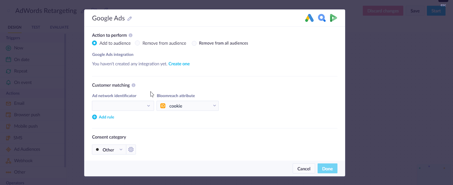The width and height of the screenshot is (453, 185).
Task: Open consent category settings gear
Action: pos(131,150)
